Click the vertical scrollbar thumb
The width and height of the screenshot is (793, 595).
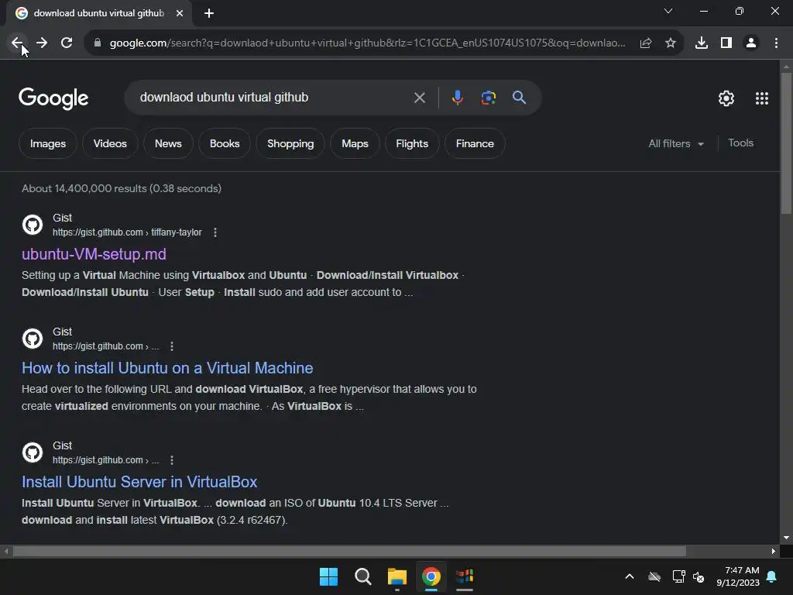786,143
